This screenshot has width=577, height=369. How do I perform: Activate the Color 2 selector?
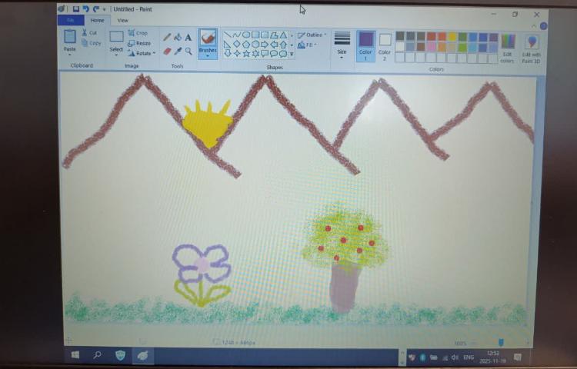(385, 45)
